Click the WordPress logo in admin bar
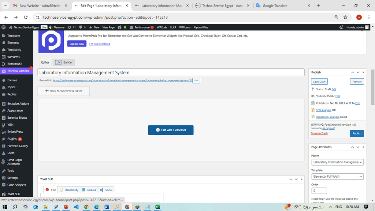375x211 pixels. tap(4, 27)
